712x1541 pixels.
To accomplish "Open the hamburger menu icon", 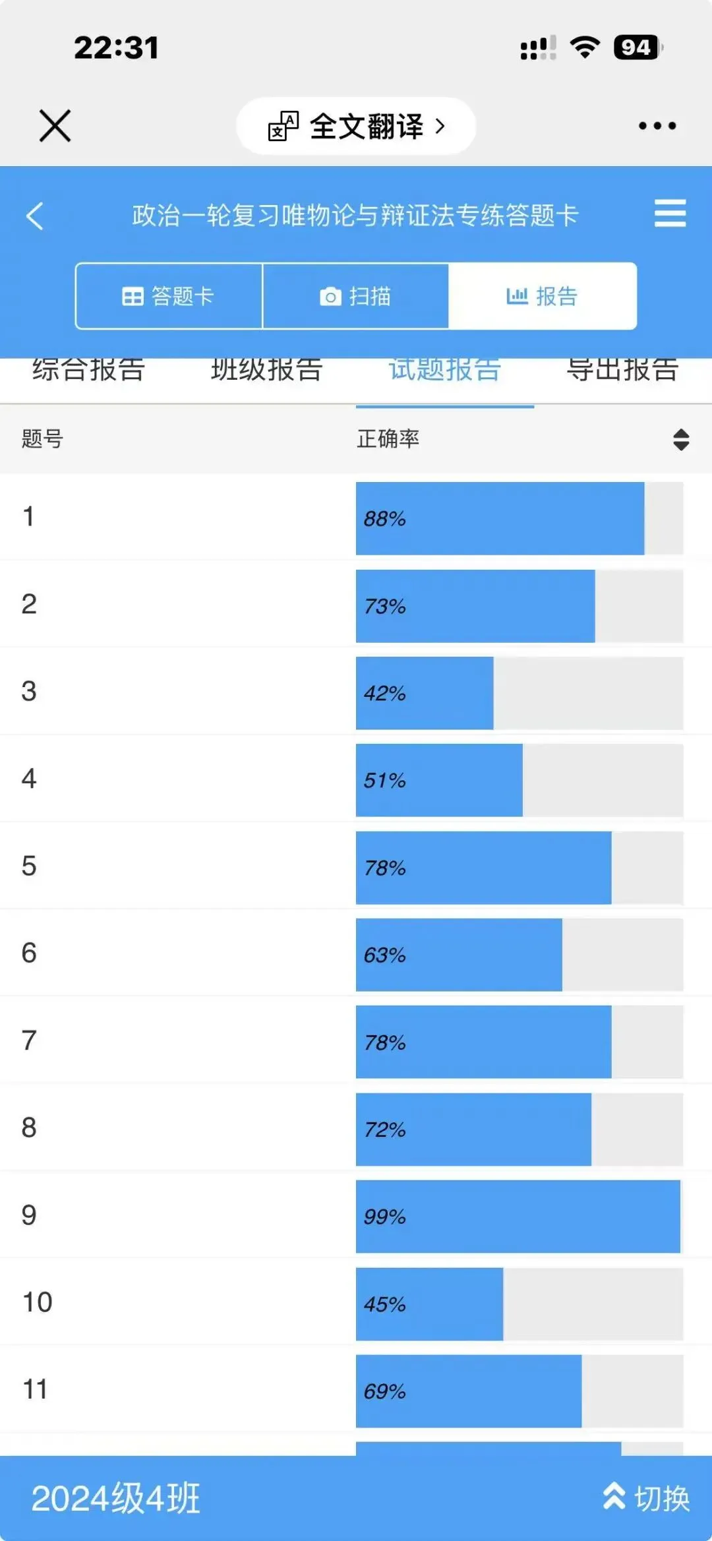I will (x=670, y=214).
